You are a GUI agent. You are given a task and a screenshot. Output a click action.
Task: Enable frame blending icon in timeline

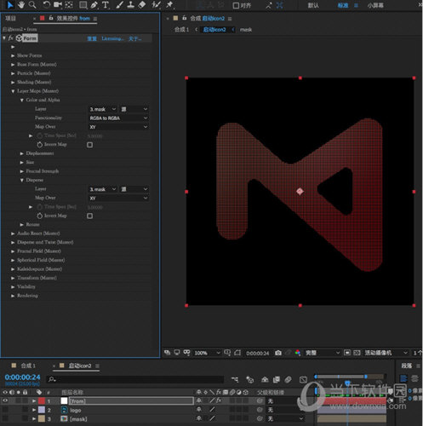(277, 379)
